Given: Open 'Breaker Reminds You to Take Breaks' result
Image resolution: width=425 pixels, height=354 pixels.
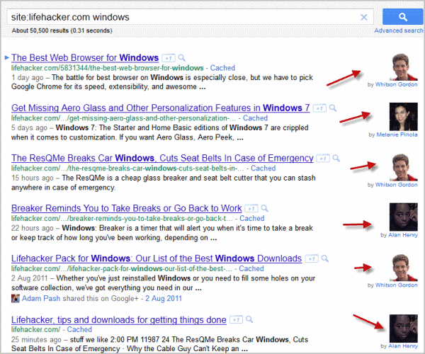Looking at the screenshot, I should 126,208.
